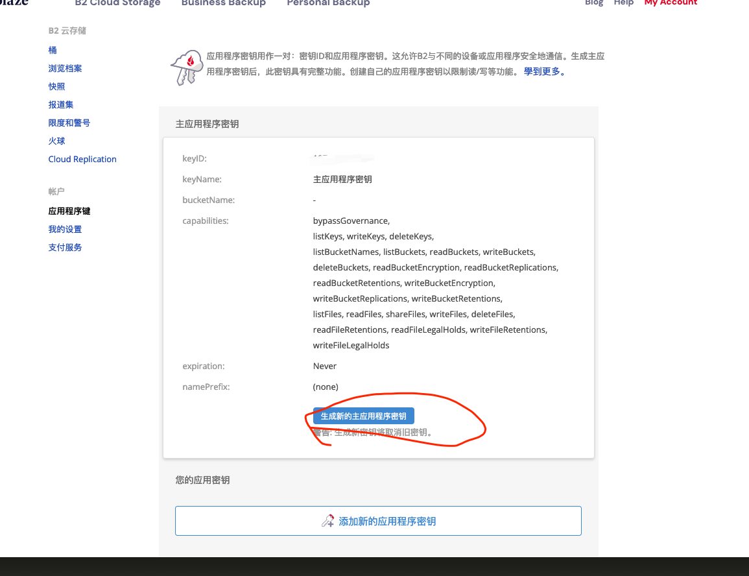Open the 學到更多 link

(x=545, y=72)
